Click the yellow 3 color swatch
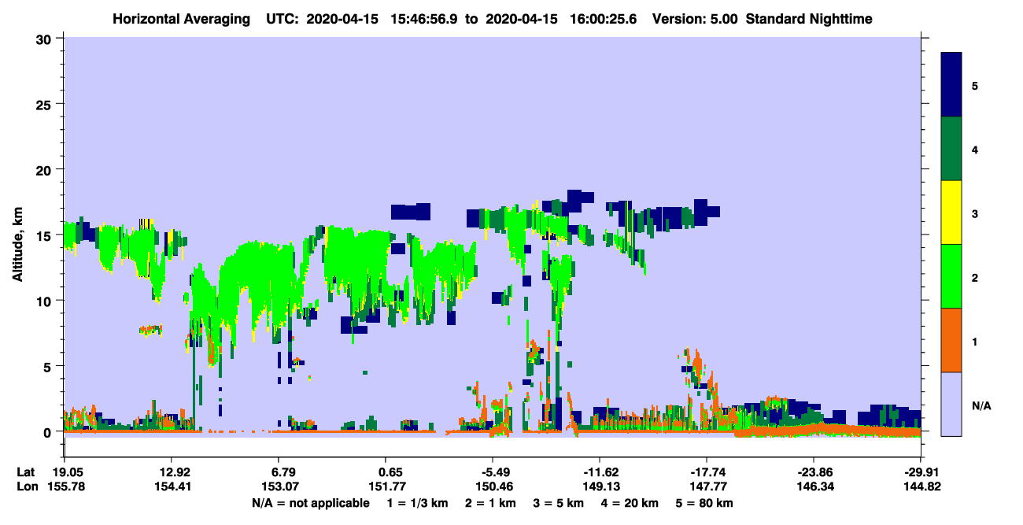Image resolution: width=1023 pixels, height=525 pixels. click(x=951, y=213)
